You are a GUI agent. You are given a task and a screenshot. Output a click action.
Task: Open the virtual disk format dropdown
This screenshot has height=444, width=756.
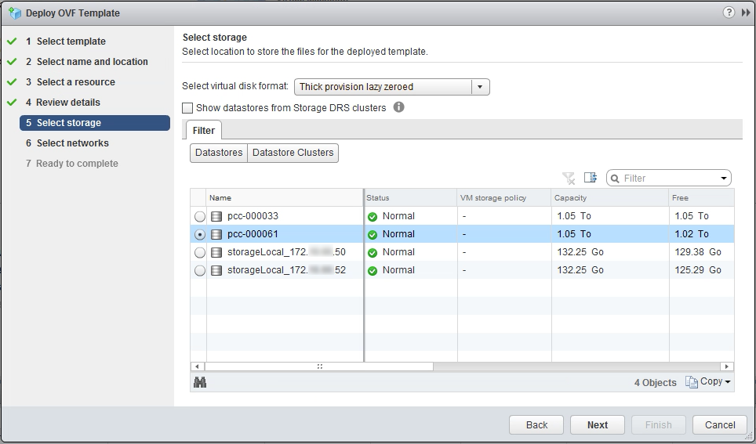[480, 87]
